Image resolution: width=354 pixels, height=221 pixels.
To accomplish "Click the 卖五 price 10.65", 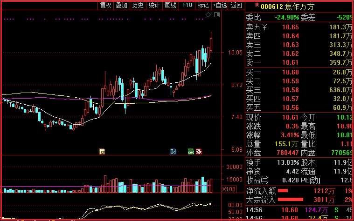I will pos(290,27).
